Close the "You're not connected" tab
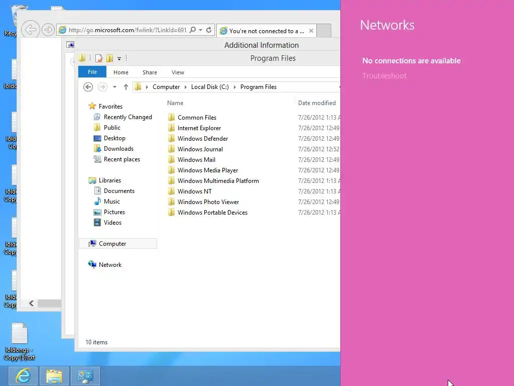The width and height of the screenshot is (514, 386). [311, 31]
